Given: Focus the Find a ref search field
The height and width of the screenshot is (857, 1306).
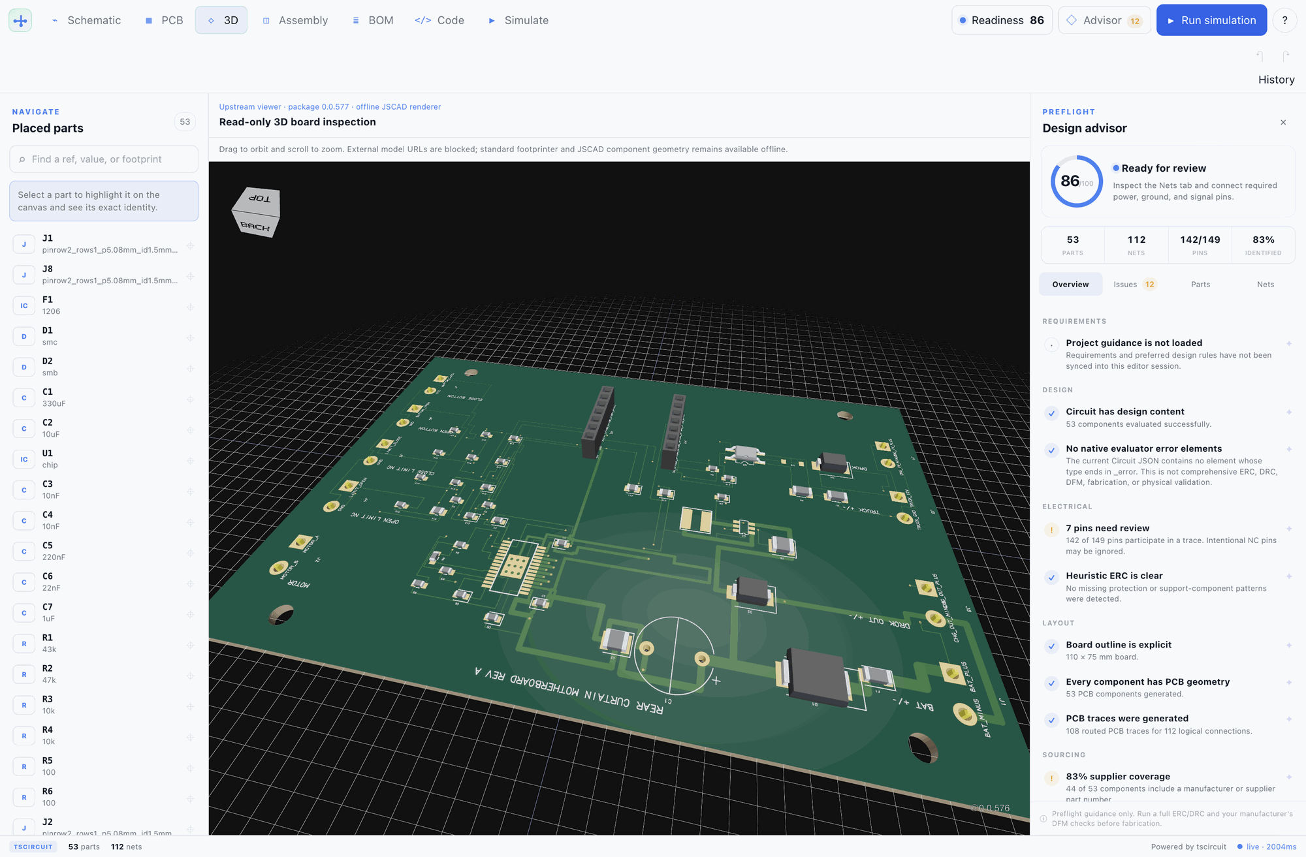Looking at the screenshot, I should tap(104, 159).
